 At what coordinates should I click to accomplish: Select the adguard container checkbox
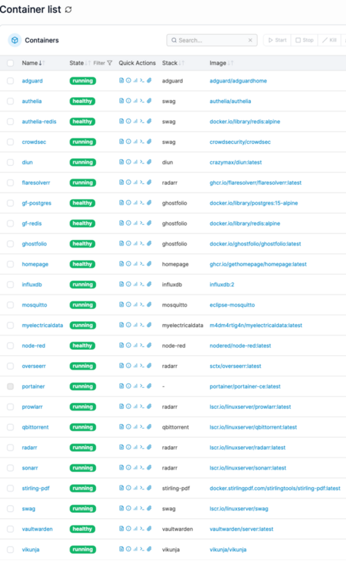(11, 81)
